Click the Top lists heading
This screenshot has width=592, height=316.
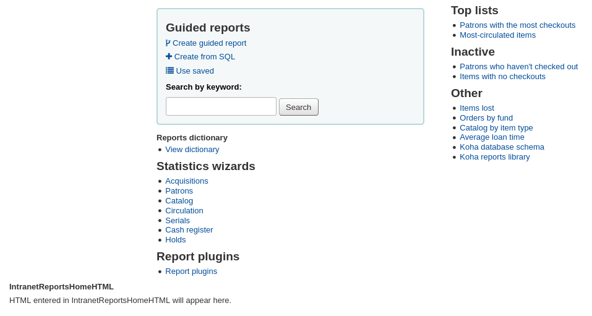(474, 10)
